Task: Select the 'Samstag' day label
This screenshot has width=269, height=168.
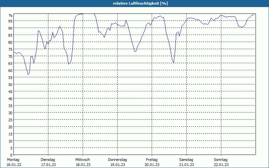Action: (186, 160)
